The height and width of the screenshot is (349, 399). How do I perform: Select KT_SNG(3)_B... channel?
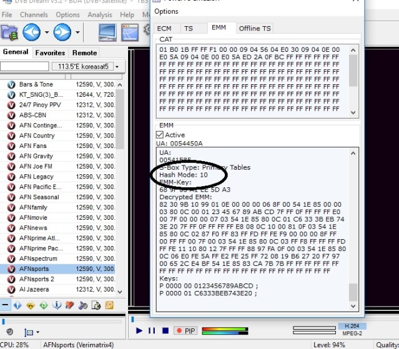click(58, 95)
